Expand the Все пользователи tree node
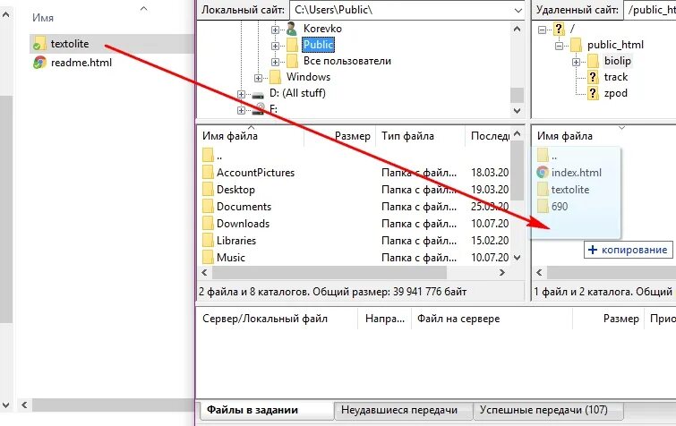The image size is (676, 426). pos(275,62)
